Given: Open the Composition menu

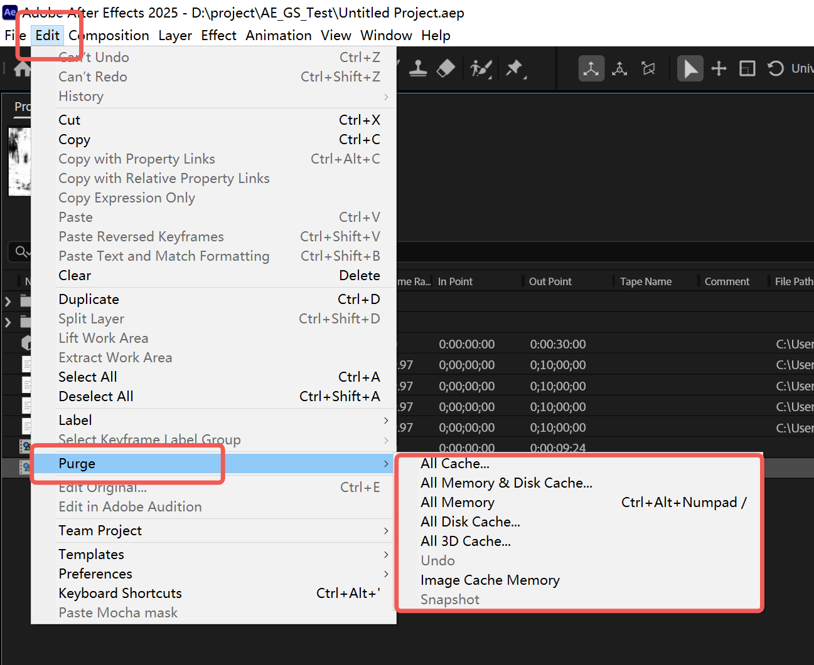Looking at the screenshot, I should (x=109, y=35).
